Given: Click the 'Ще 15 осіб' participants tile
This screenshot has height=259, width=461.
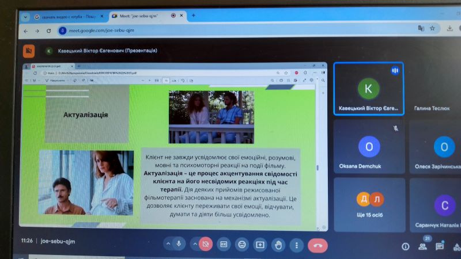Looking at the screenshot, I should [x=369, y=205].
